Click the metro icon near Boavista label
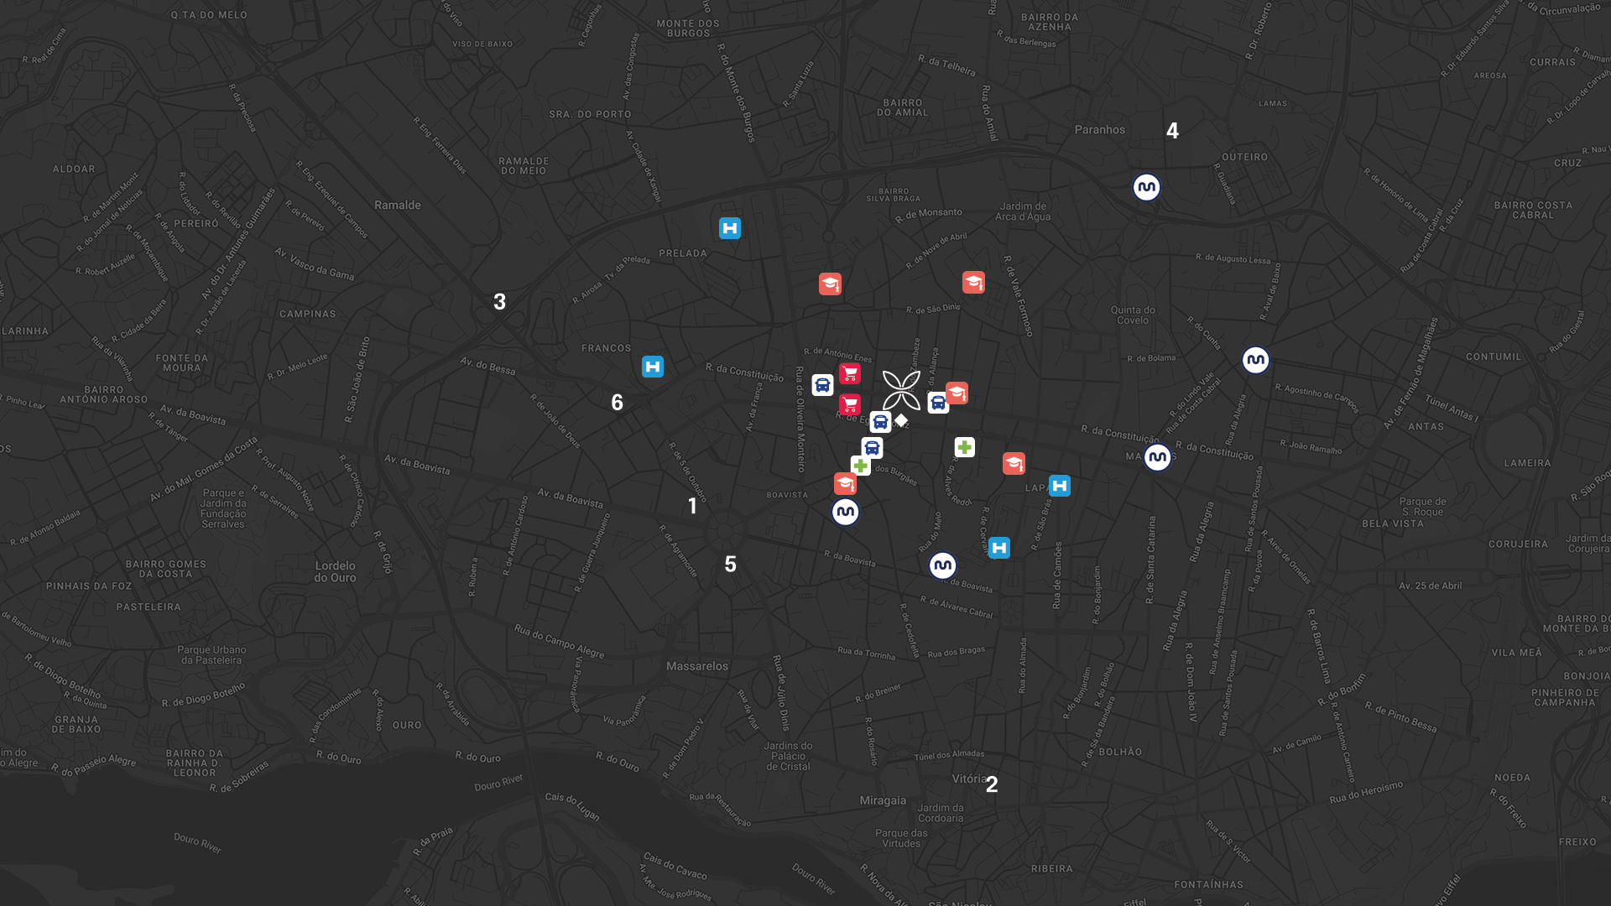Viewport: 1611px width, 906px height. pyautogui.click(x=845, y=512)
